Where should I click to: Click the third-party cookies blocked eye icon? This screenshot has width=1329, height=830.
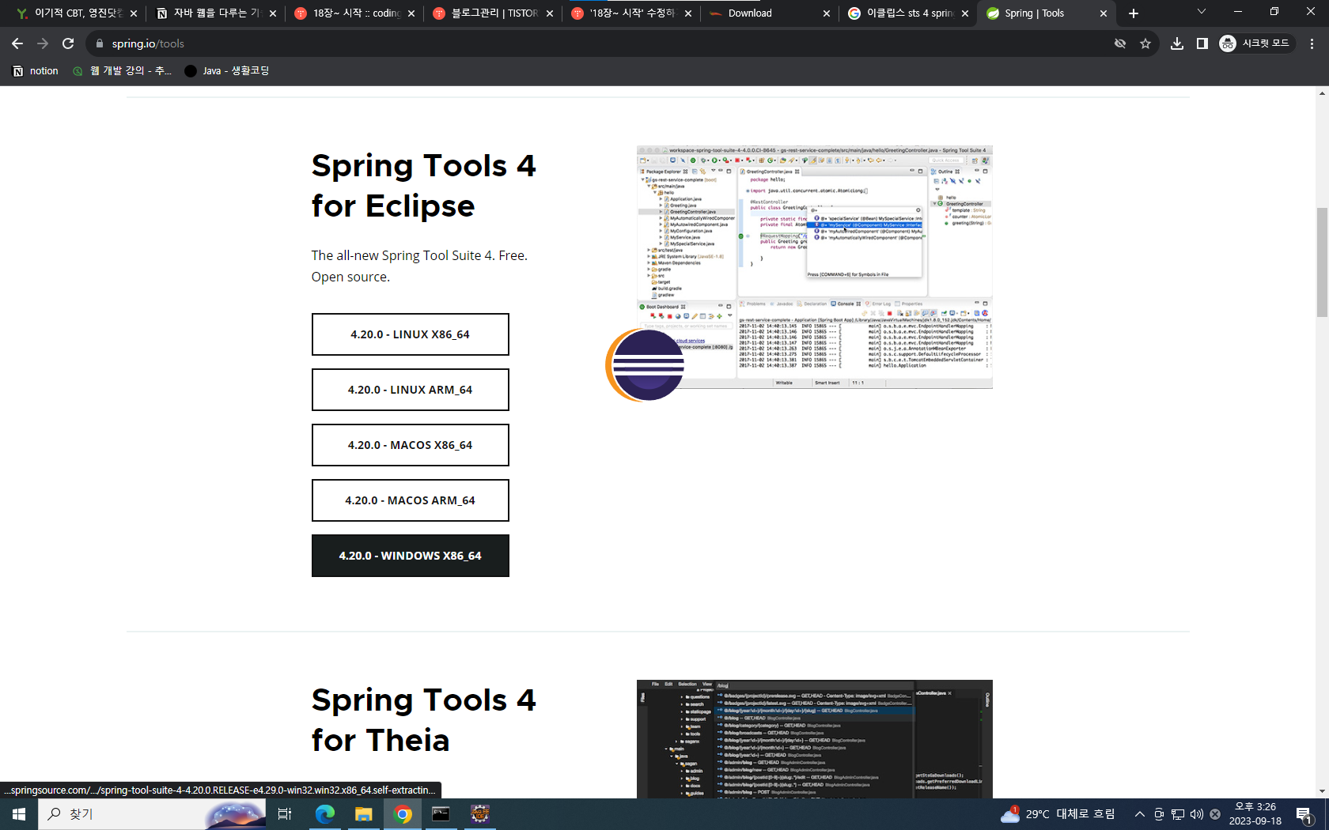(1120, 43)
